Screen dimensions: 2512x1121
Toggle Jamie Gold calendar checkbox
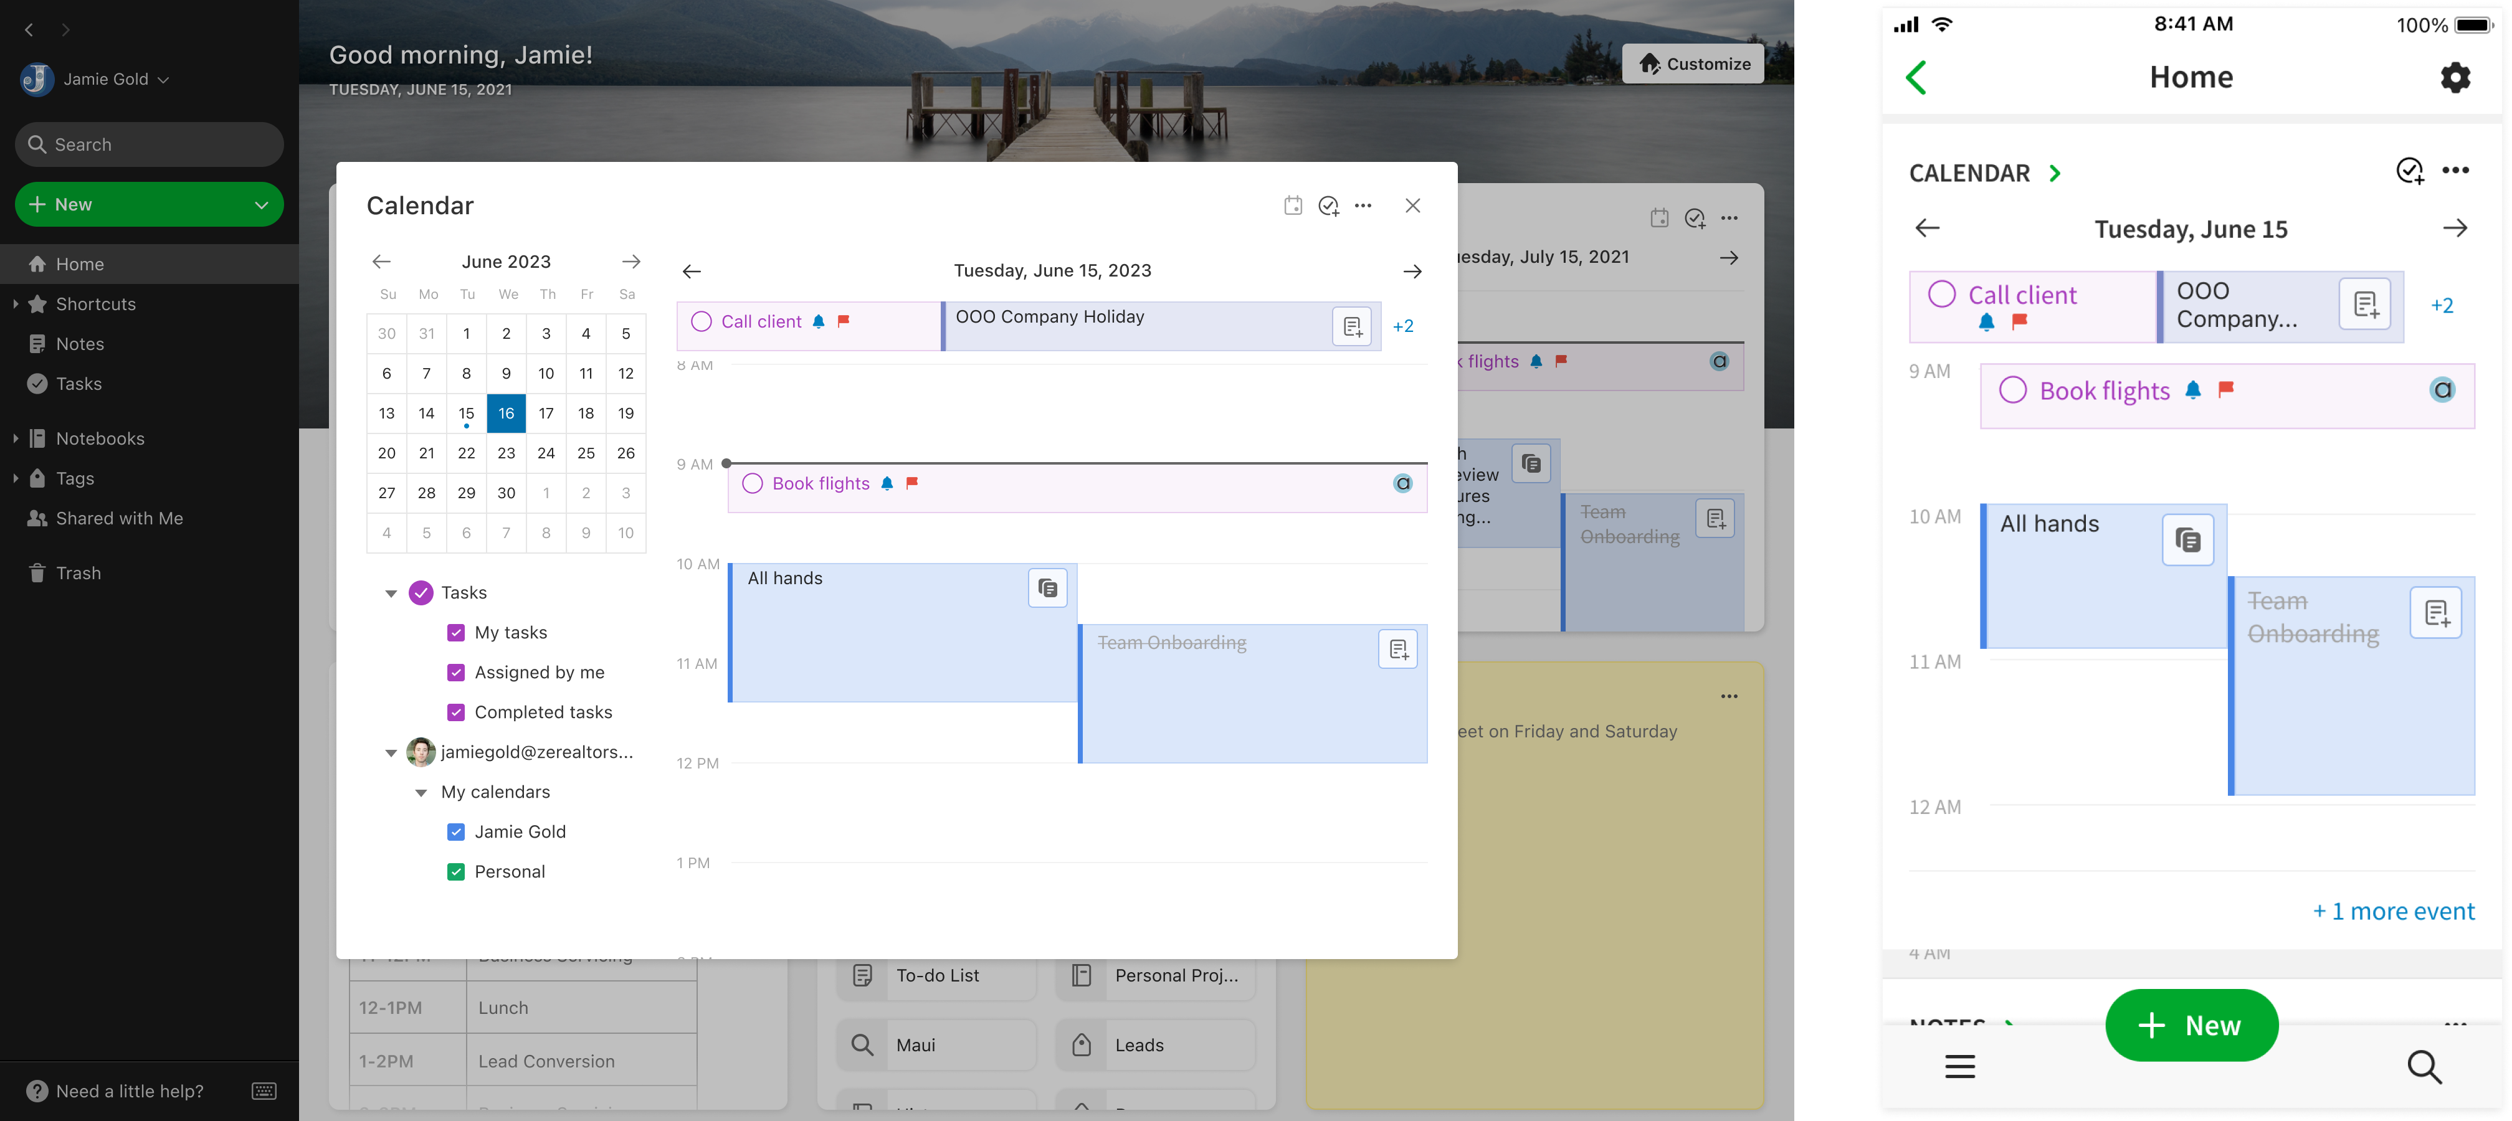coord(455,831)
